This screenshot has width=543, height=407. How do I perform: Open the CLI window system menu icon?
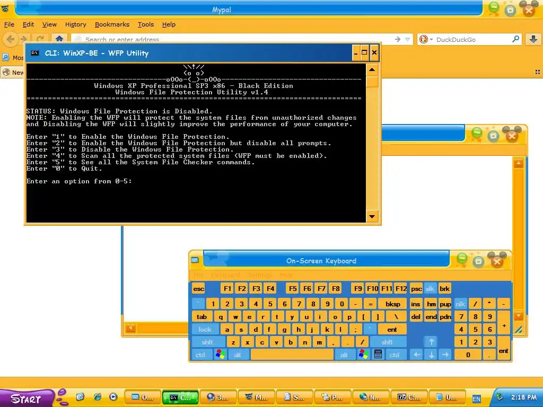(34, 53)
